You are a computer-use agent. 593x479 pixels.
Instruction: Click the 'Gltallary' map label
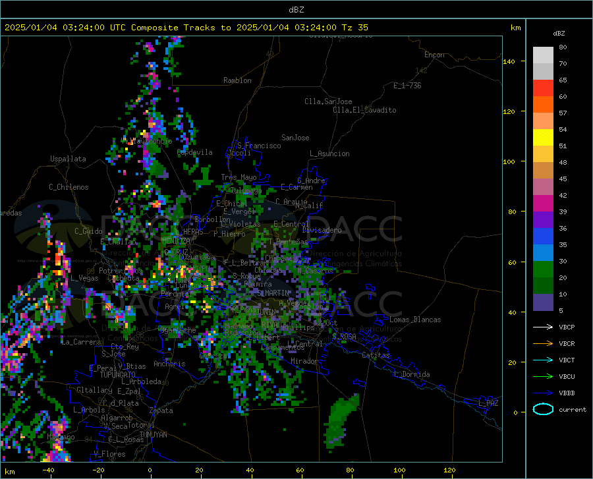pyautogui.click(x=94, y=390)
